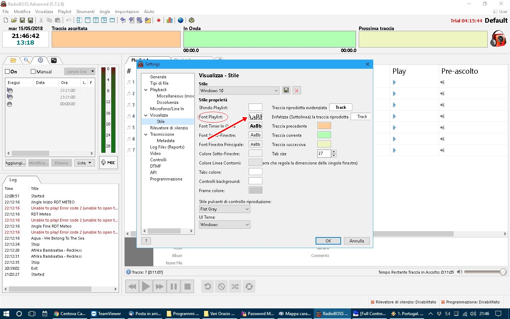This screenshot has width=510, height=319.
Task: Click Annulla in the Settings dialog
Action: pos(357,241)
